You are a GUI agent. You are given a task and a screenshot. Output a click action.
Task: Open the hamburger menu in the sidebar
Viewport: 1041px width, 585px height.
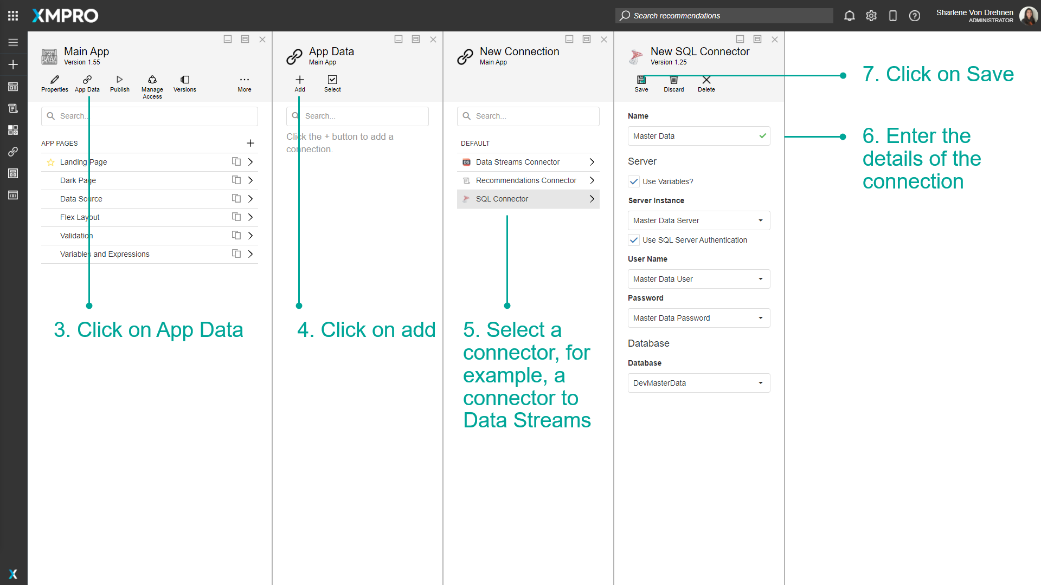pyautogui.click(x=13, y=42)
